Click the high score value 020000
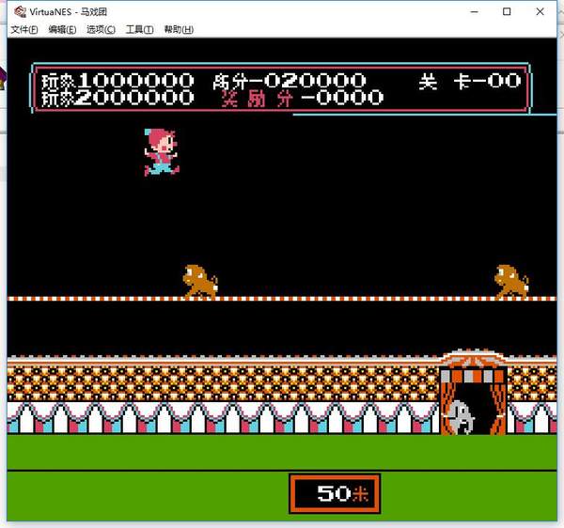Image resolution: width=564 pixels, height=528 pixels. coord(316,81)
